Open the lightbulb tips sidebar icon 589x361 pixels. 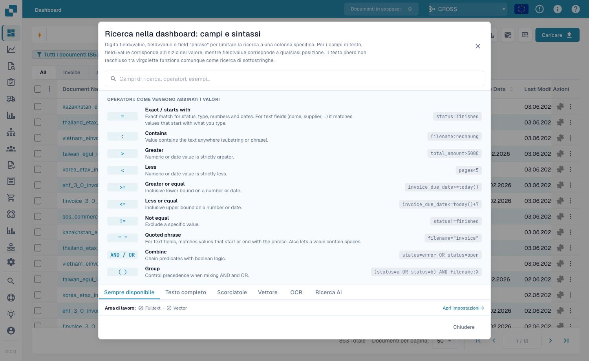point(11,314)
